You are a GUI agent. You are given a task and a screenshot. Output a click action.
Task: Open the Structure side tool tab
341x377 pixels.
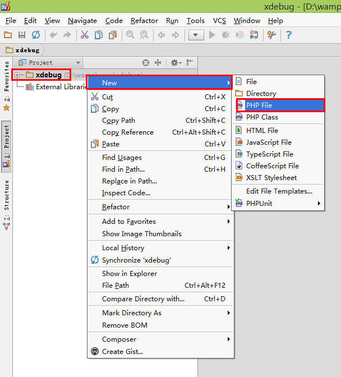(x=7, y=205)
